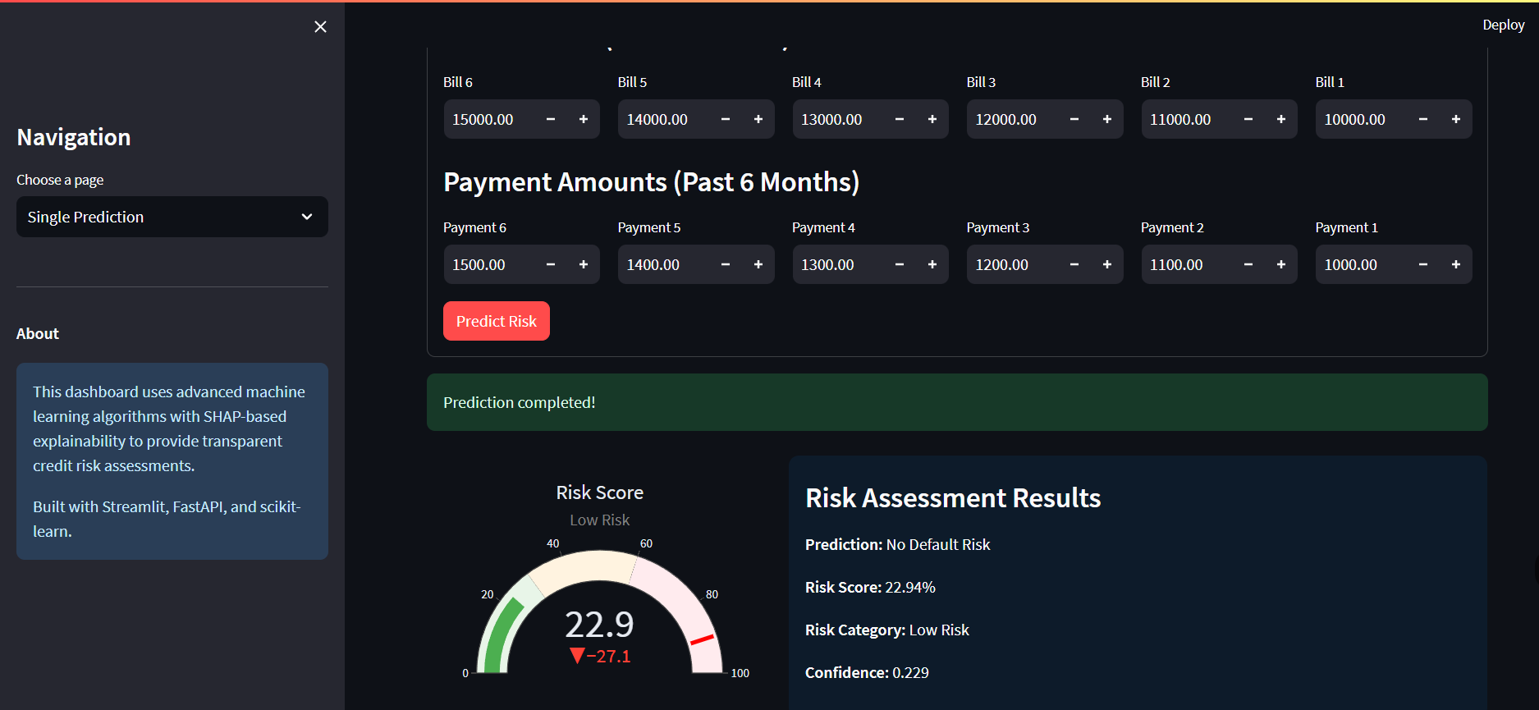Viewport: 1539px width, 710px height.
Task: Focus the Bill 1 amount input field
Action: coord(1358,120)
